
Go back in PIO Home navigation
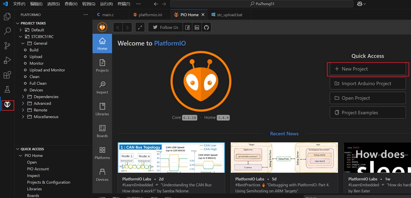[118, 27]
